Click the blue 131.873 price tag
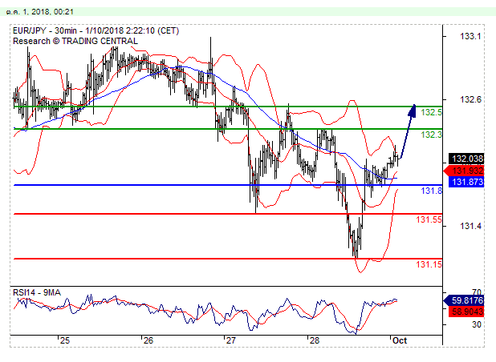 coord(466,182)
